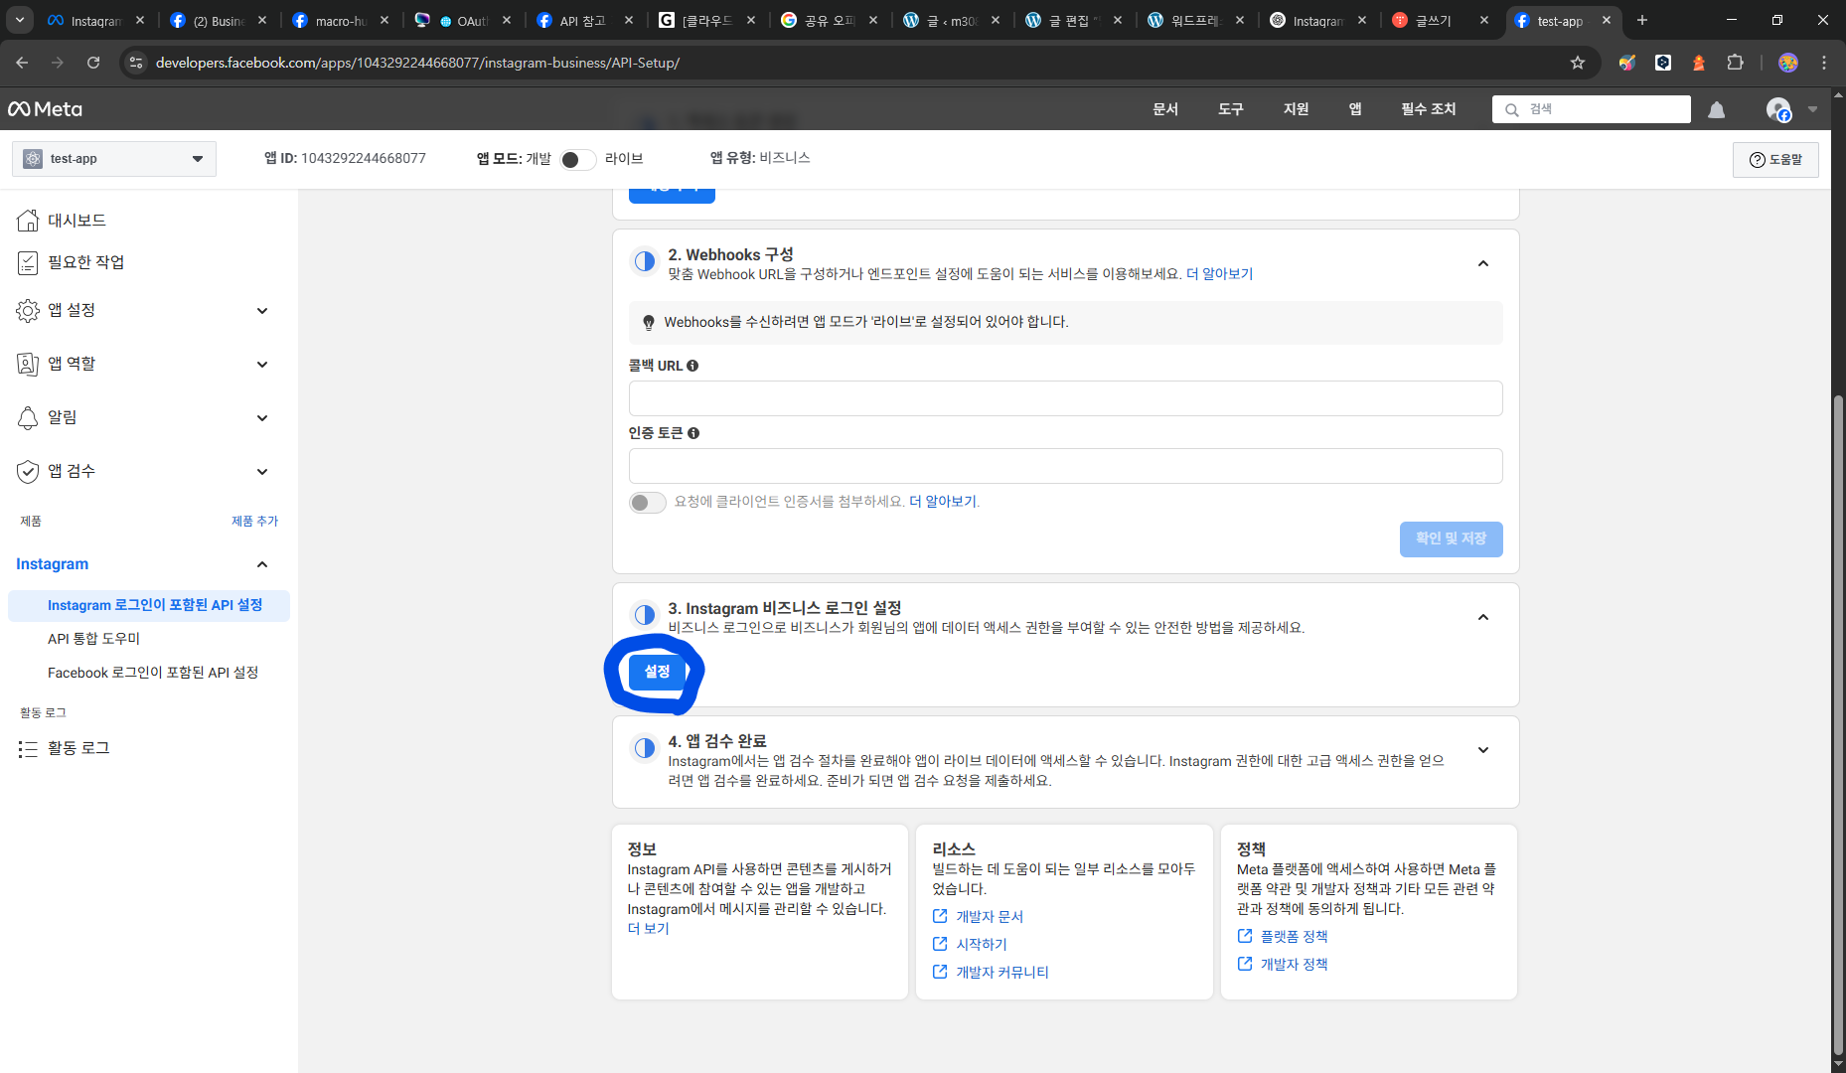Select Facebook 로그인이 포함된 API 설정
This screenshot has width=1846, height=1073.
153,673
